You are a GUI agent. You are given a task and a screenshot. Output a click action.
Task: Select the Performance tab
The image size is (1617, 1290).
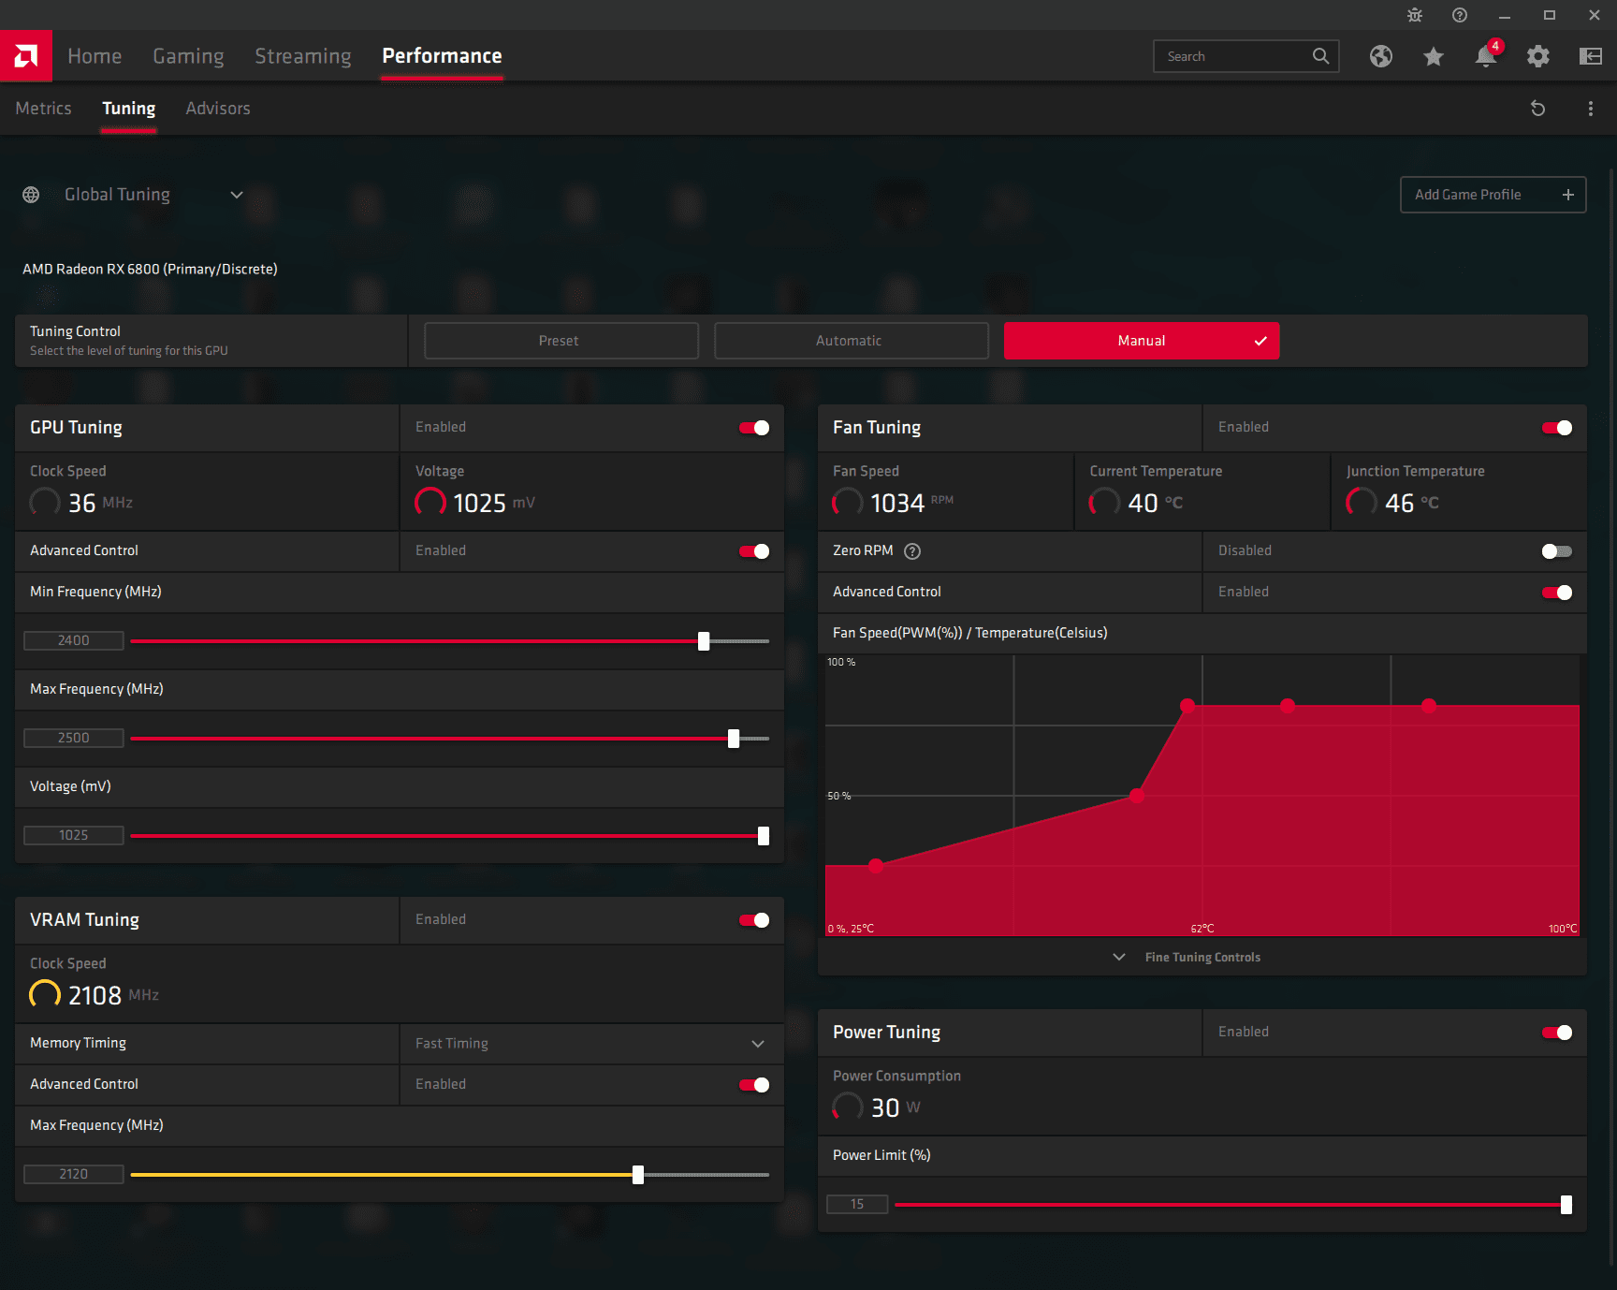point(442,56)
